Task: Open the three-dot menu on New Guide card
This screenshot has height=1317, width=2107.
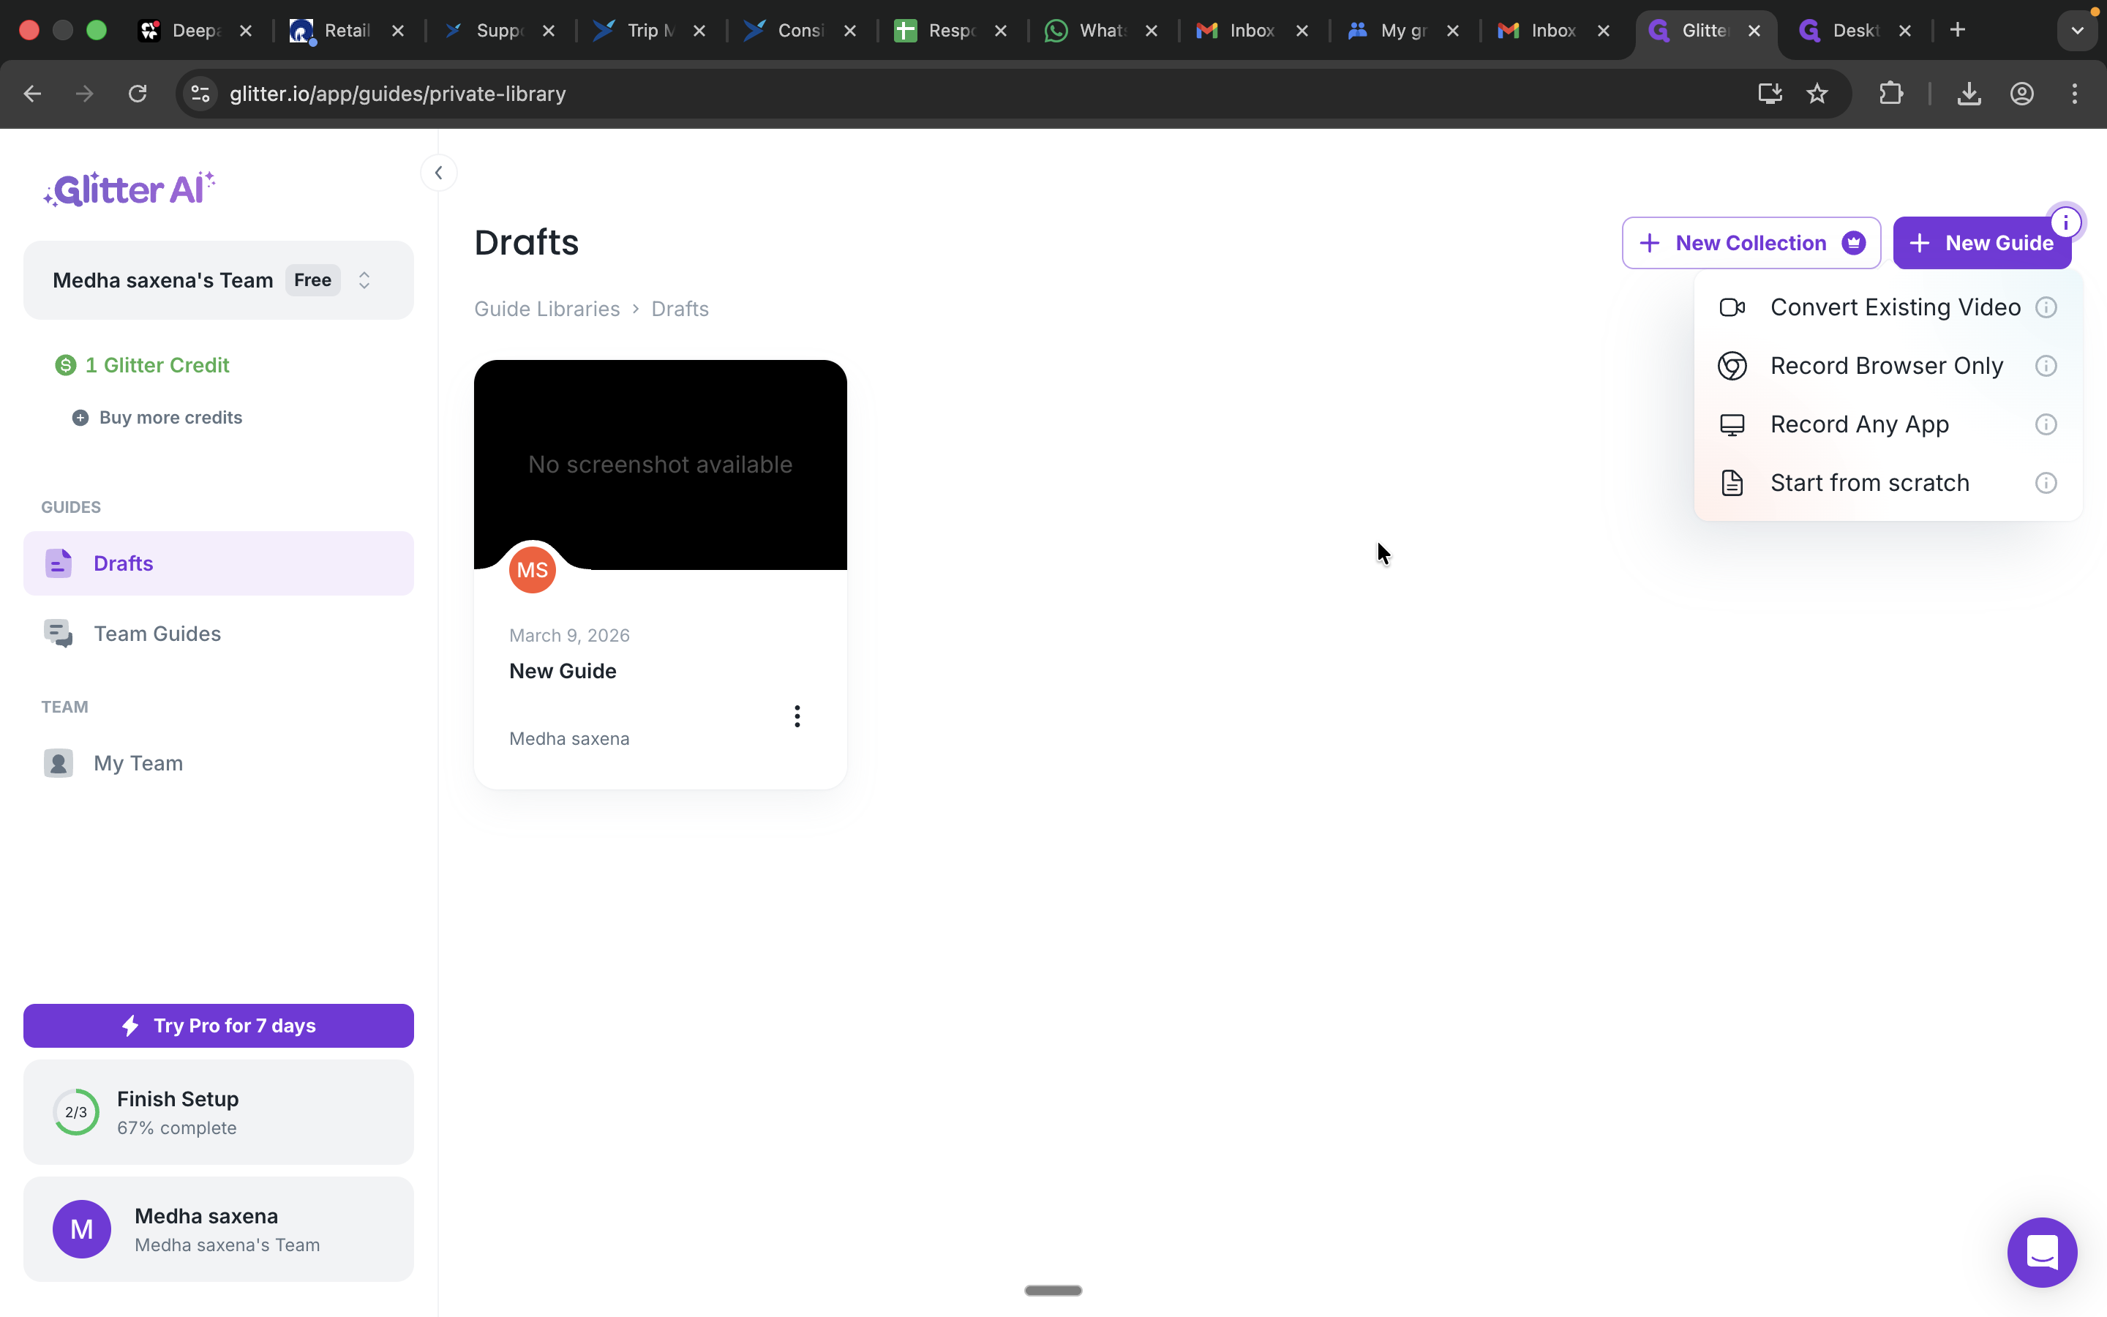Action: click(x=797, y=716)
